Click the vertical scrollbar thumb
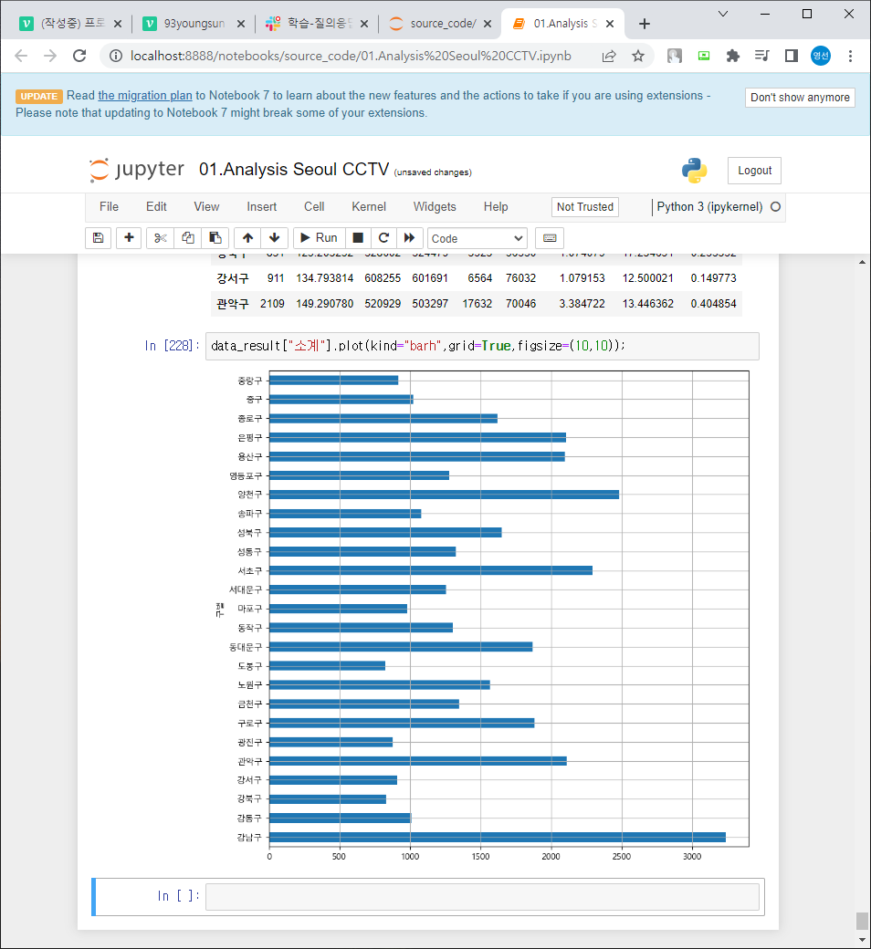The height and width of the screenshot is (949, 871). pyautogui.click(x=862, y=921)
